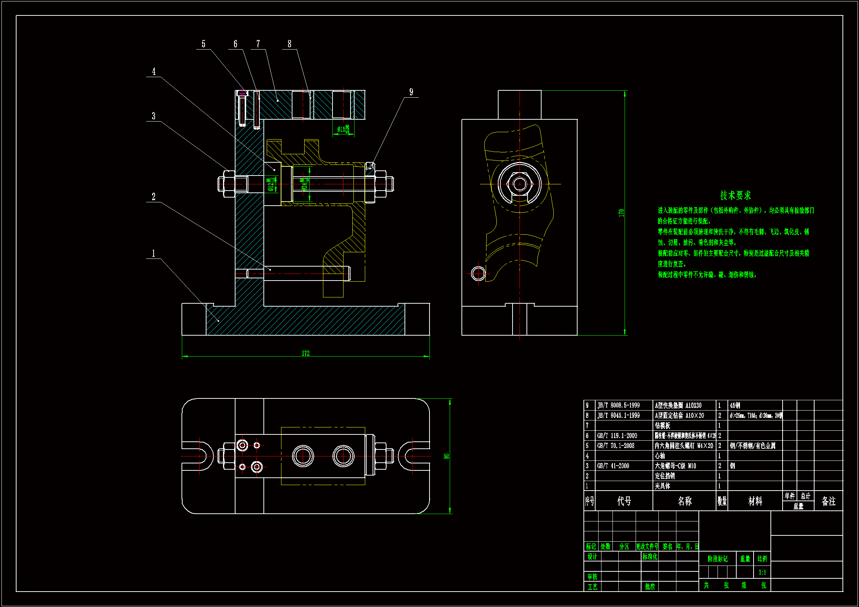Select the GB/T 41-2000 code cell
Screen dimensions: 859x607
click(613, 466)
